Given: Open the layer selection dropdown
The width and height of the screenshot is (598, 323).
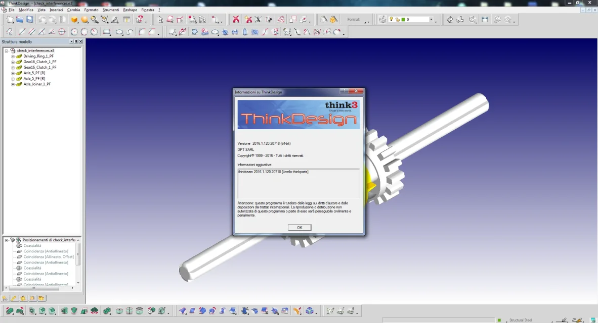Looking at the screenshot, I should (432, 20).
